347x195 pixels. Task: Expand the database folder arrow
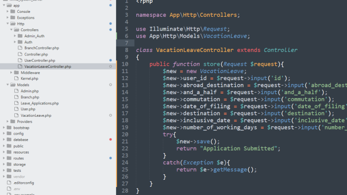[4, 140]
